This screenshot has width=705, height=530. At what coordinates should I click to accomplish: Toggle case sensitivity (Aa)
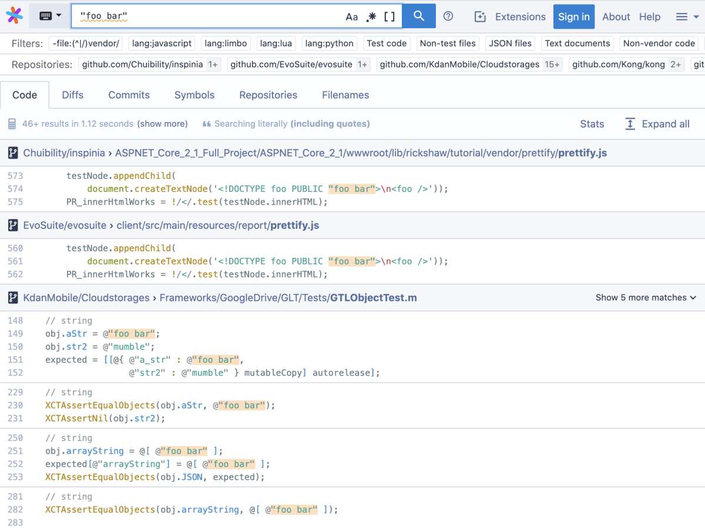coord(351,17)
